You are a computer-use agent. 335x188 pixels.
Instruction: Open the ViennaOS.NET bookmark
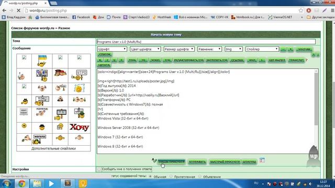click(280, 17)
